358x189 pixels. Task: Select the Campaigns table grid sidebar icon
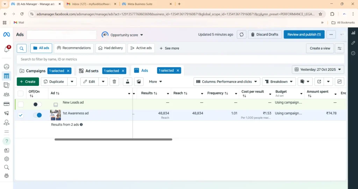(x=6, y=76)
